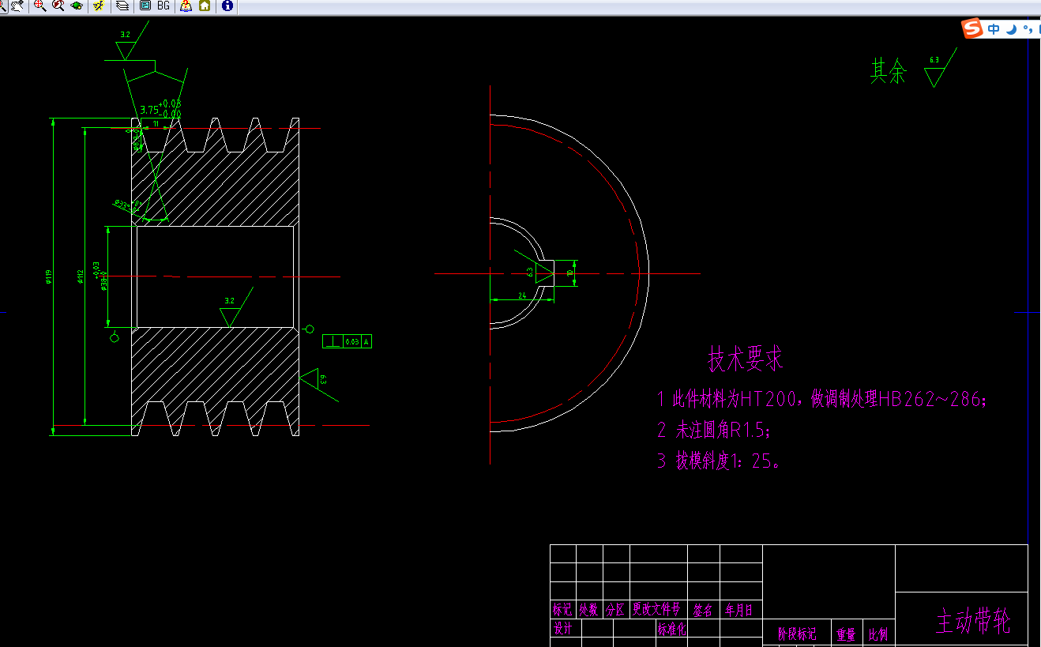
Task: Click the 其余 text at top right
Action: pyautogui.click(x=888, y=72)
